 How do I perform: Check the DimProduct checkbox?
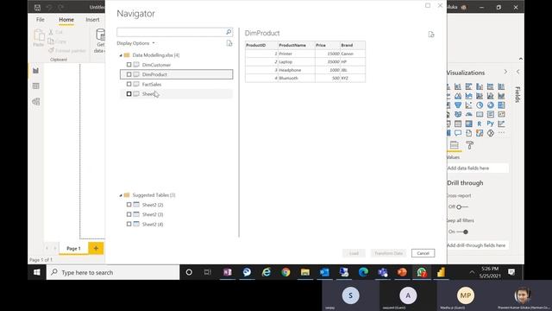[x=129, y=74]
